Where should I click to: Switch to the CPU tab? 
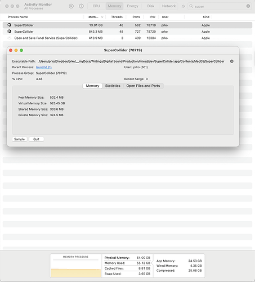(96, 6)
